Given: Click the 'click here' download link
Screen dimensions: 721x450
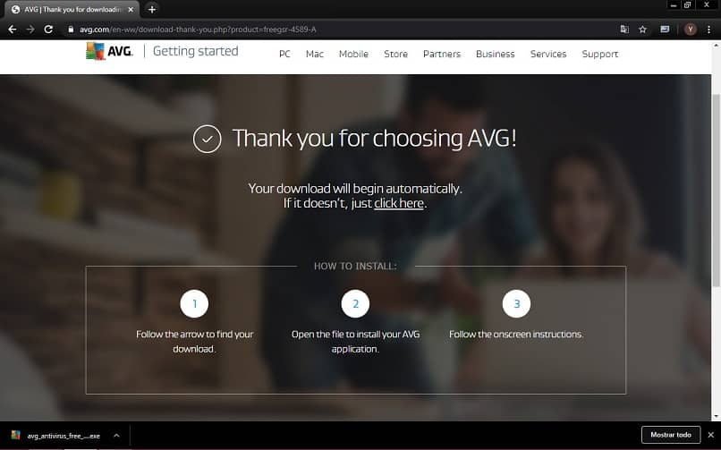Looking at the screenshot, I should click(399, 203).
